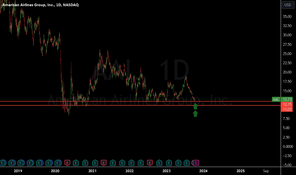Click the 2023 time axis label
Image resolution: width=296 pixels, height=175 pixels.
[x=166, y=171]
